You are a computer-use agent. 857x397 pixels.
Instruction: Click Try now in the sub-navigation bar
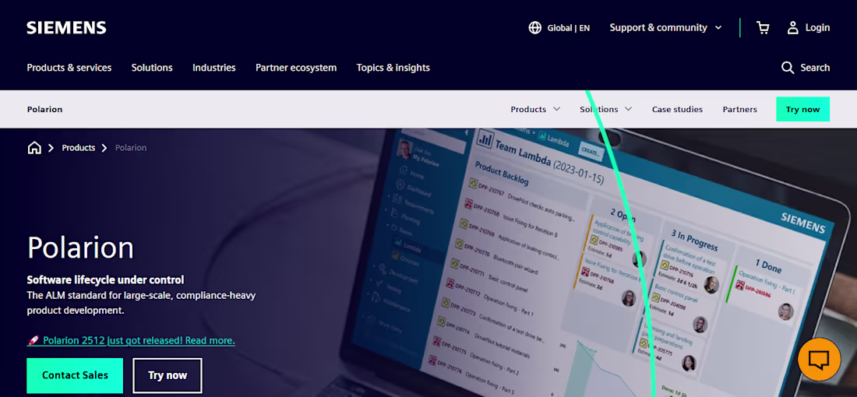tap(803, 109)
